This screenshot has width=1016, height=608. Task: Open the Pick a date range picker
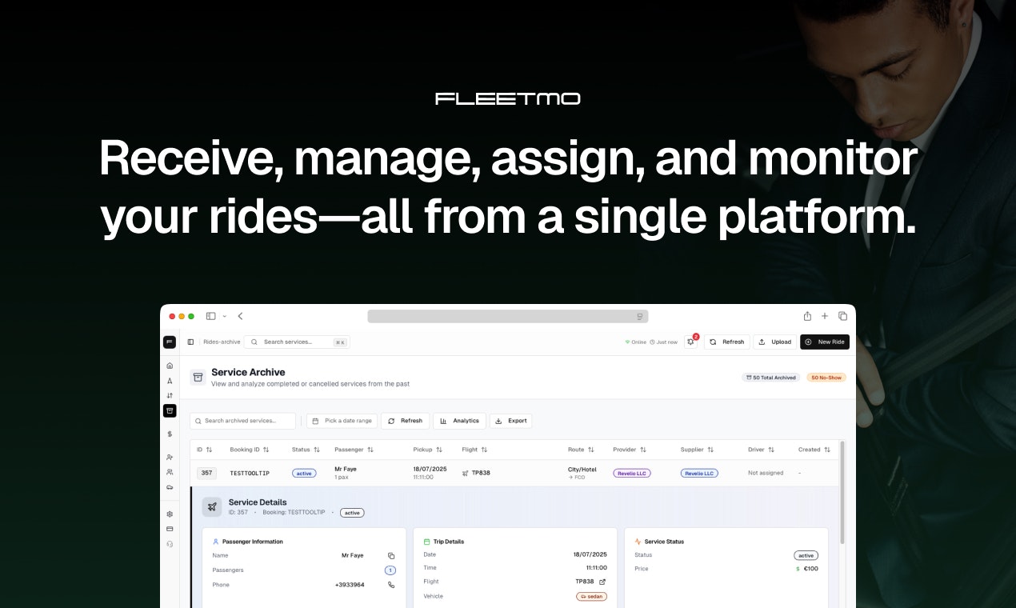[342, 421]
